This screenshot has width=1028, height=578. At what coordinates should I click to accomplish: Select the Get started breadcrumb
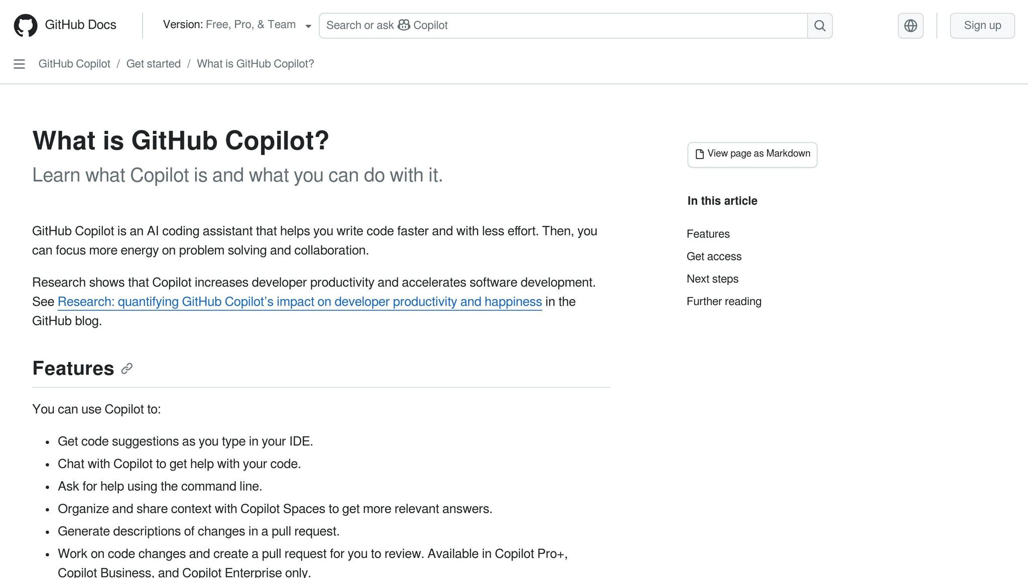(x=153, y=64)
